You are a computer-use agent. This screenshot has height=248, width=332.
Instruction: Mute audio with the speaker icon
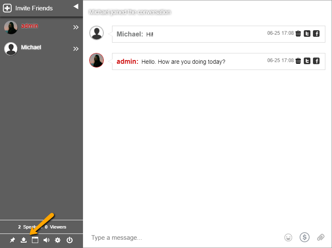46,240
